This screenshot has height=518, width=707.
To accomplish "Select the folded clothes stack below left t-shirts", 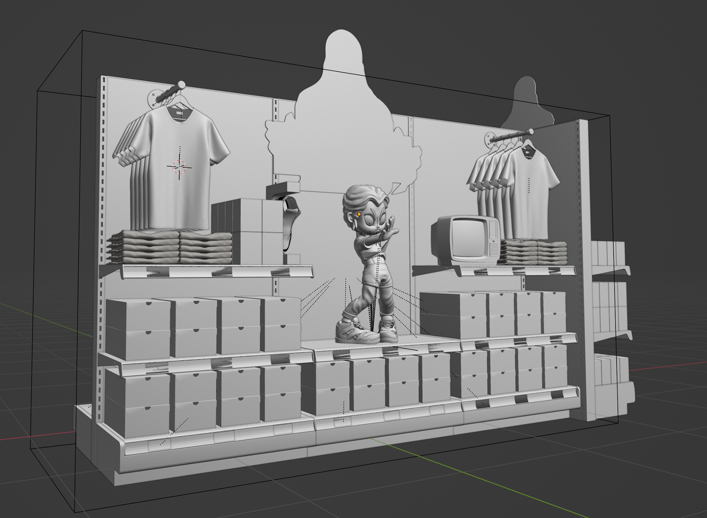I will tap(169, 247).
